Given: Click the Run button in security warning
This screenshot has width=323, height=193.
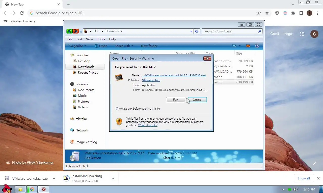Looking at the screenshot, I should [176, 100].
